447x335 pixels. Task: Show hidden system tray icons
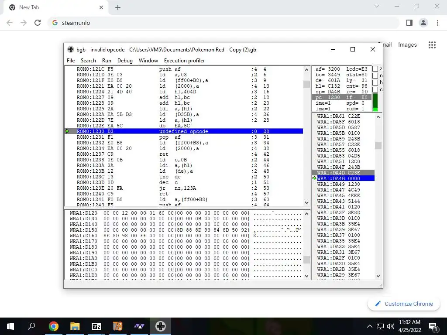coord(369,326)
